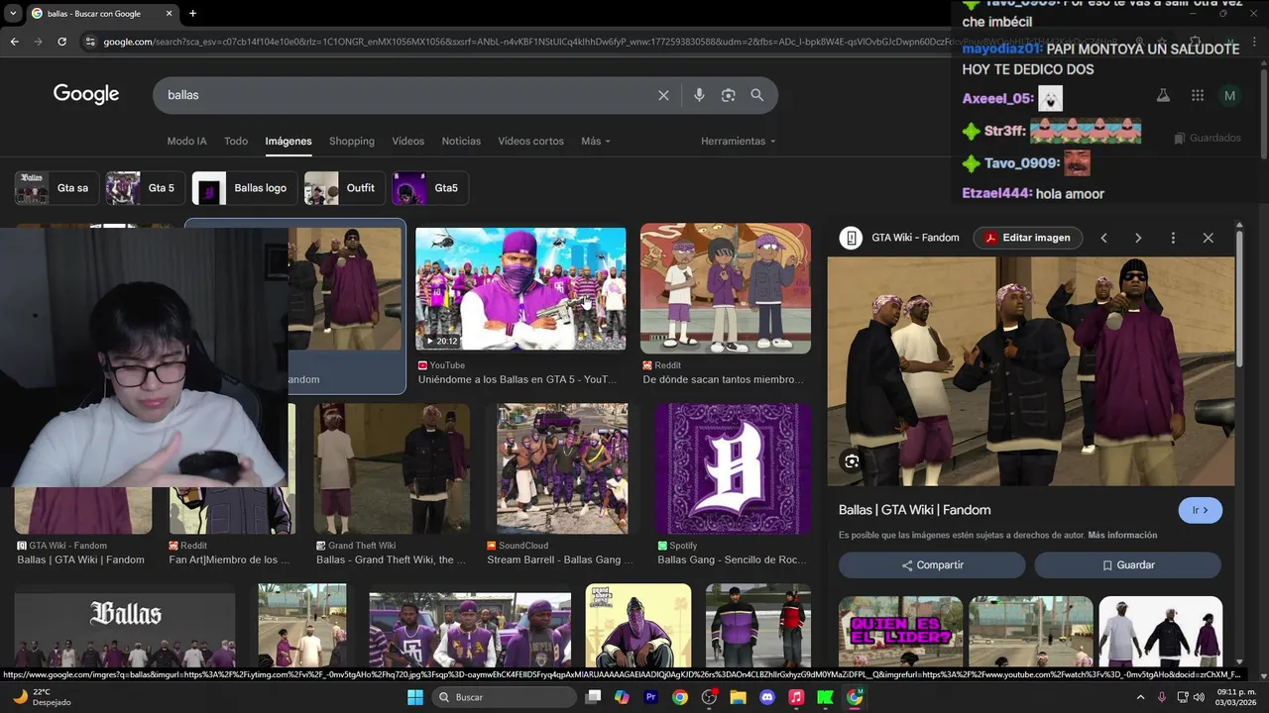Switch to Videos cortos tab
1269x713 pixels.
(530, 142)
